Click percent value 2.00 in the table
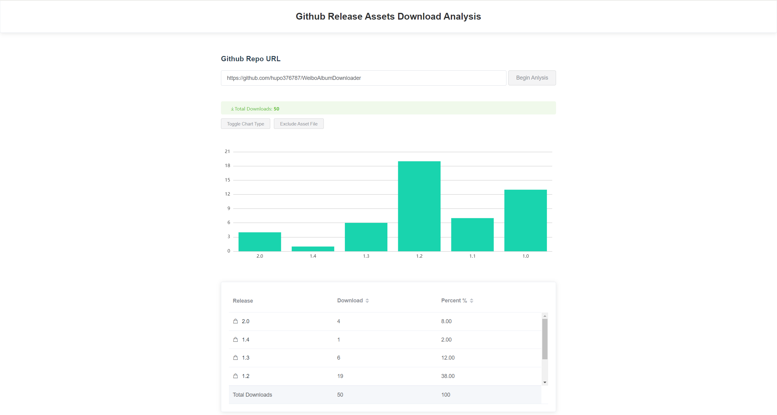The height and width of the screenshot is (415, 777). coord(446,340)
